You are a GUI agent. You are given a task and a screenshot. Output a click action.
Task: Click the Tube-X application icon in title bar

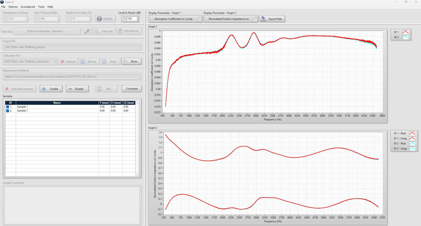pyautogui.click(x=2, y=2)
